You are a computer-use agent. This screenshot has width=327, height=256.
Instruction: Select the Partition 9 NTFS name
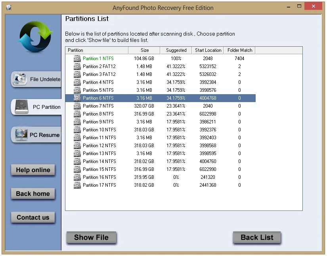(98, 122)
